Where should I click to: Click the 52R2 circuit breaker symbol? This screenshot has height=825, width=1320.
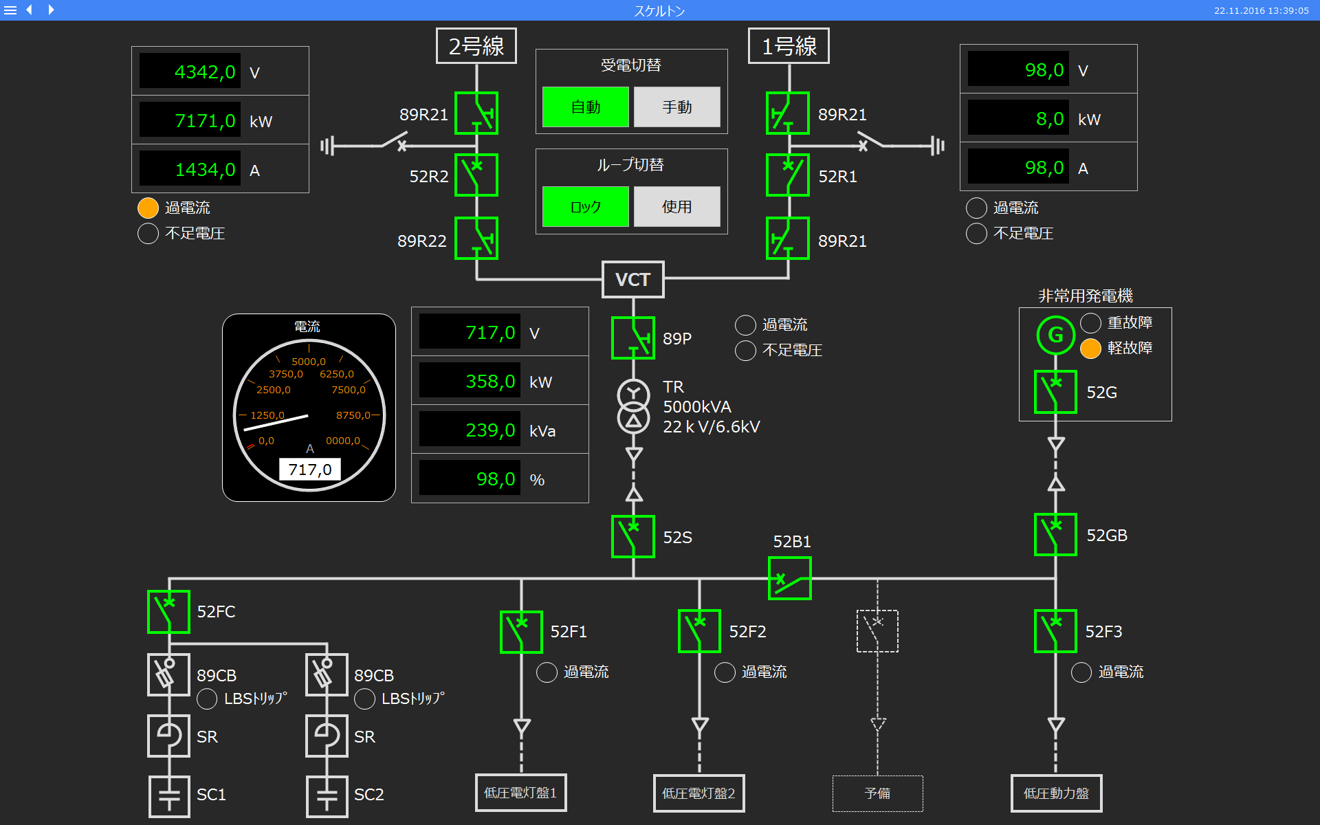point(476,175)
